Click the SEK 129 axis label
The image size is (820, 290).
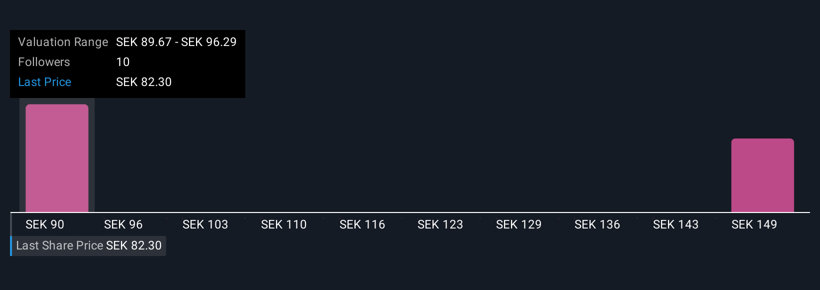pos(519,224)
